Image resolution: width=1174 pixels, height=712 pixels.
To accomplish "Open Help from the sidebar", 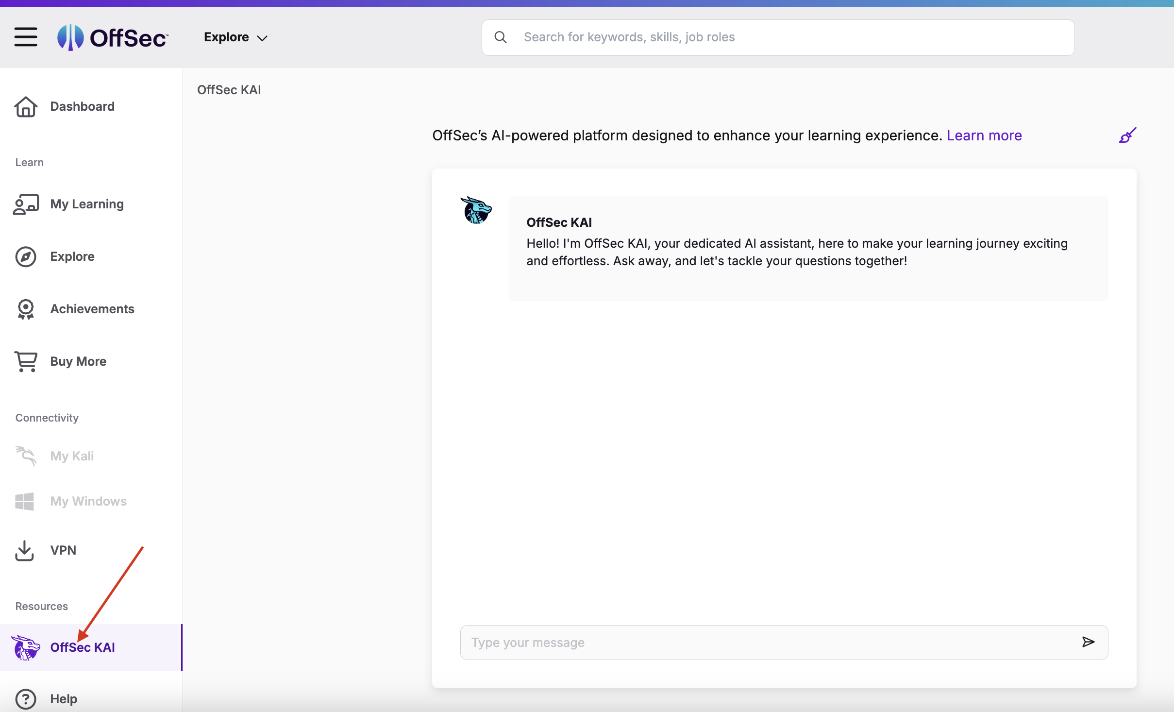I will (64, 699).
